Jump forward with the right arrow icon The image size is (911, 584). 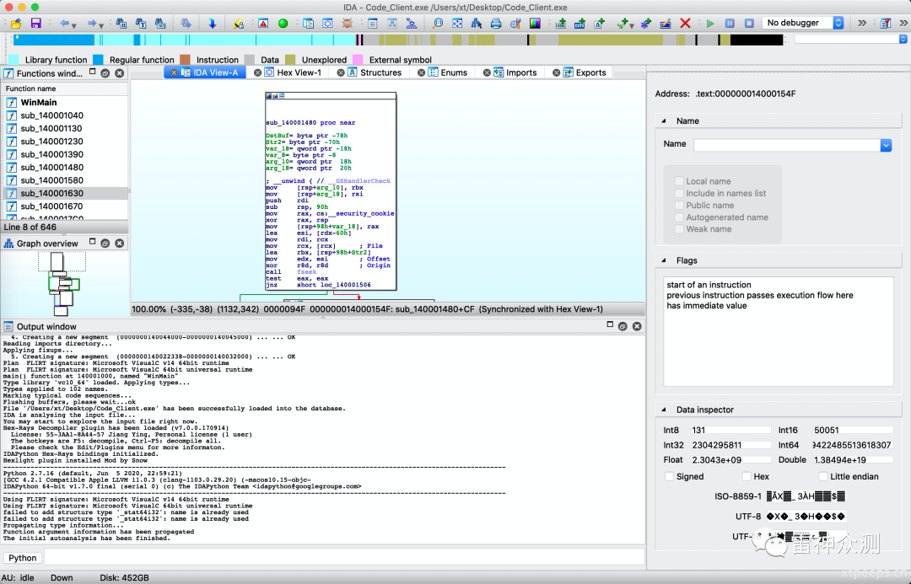(91, 24)
